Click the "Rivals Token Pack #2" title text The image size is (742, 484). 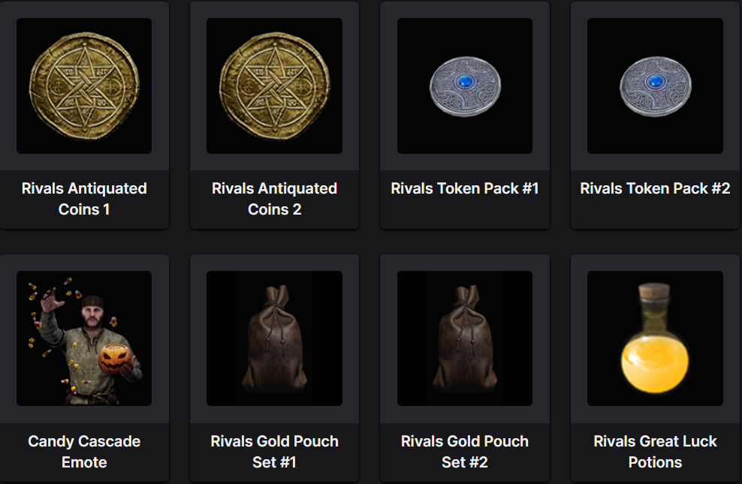[655, 188]
